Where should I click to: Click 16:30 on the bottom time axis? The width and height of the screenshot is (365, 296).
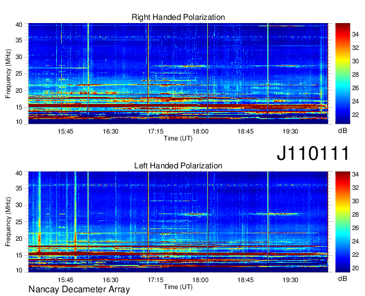[111, 280]
